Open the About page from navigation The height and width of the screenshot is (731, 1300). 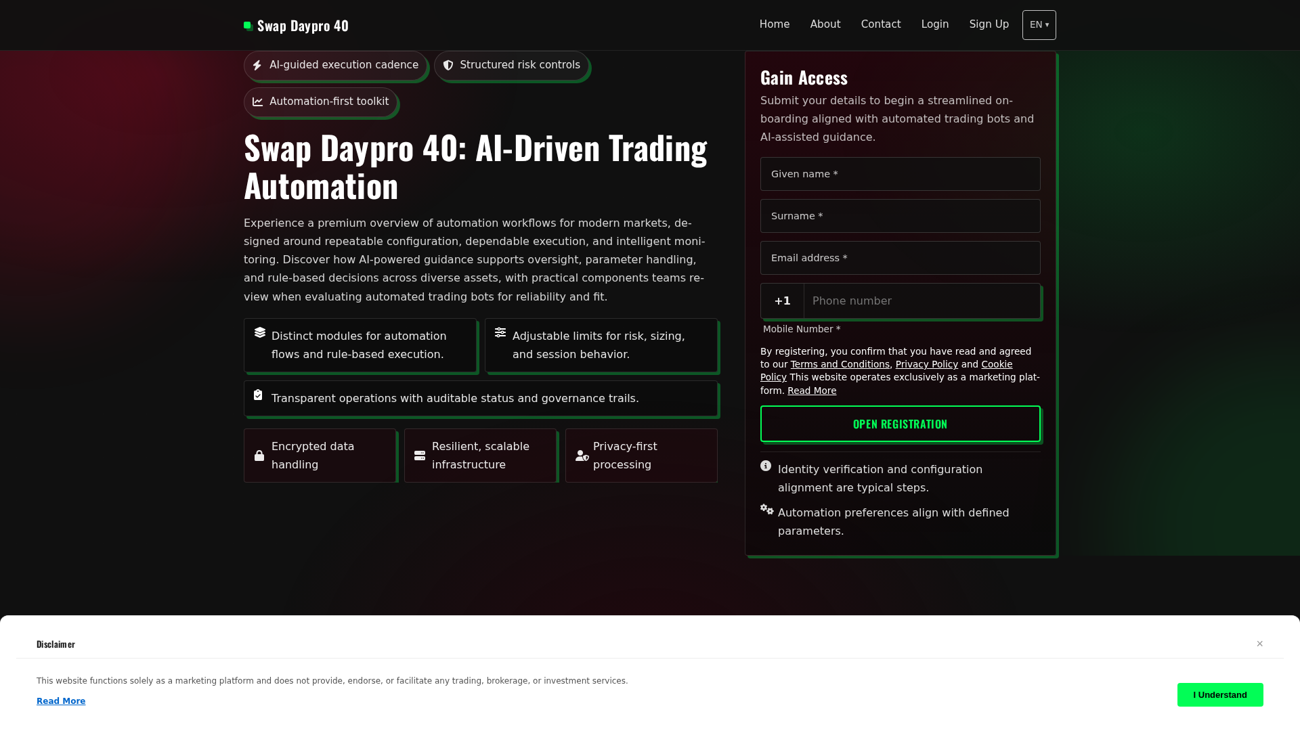pos(825,24)
